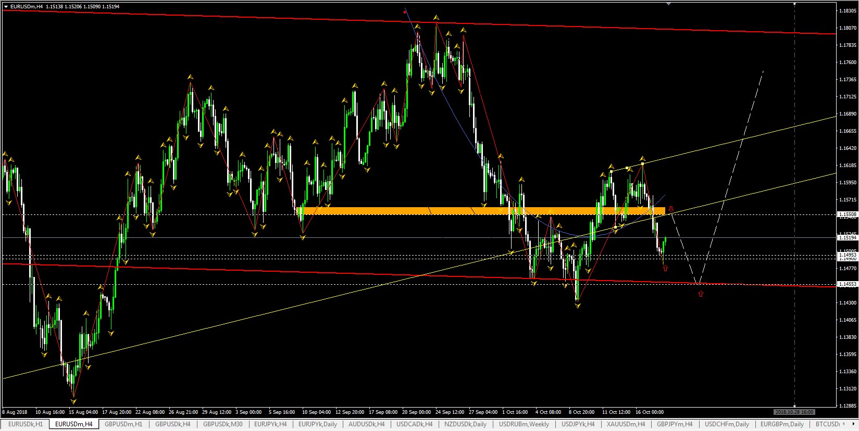Switch to the USDCHFm,Daily tab
This screenshot has width=859, height=431.
point(727,424)
